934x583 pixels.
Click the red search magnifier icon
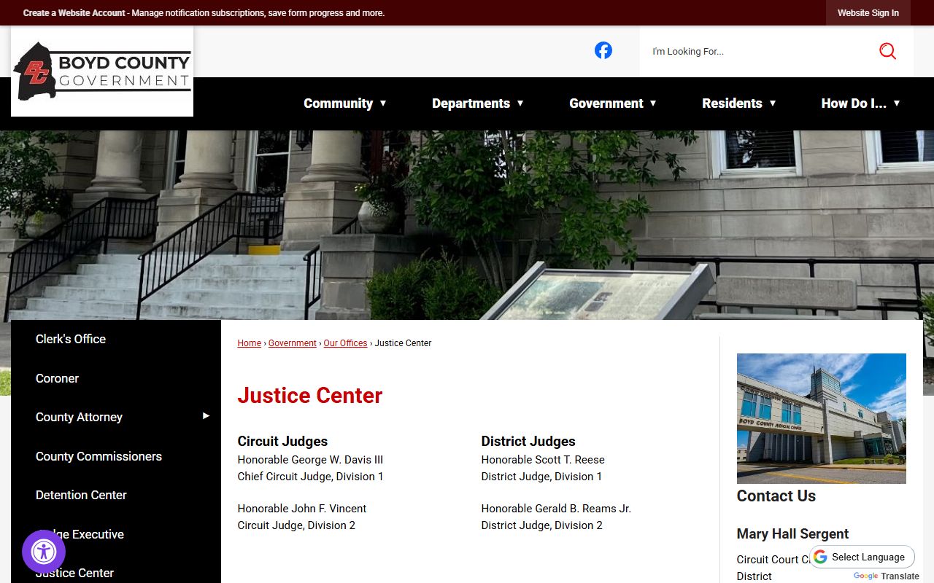(x=887, y=51)
